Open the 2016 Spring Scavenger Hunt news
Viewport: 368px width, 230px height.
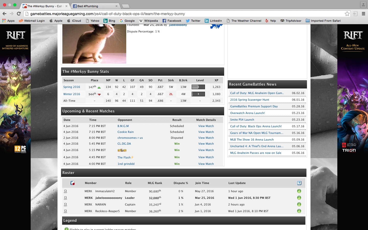click(x=250, y=100)
